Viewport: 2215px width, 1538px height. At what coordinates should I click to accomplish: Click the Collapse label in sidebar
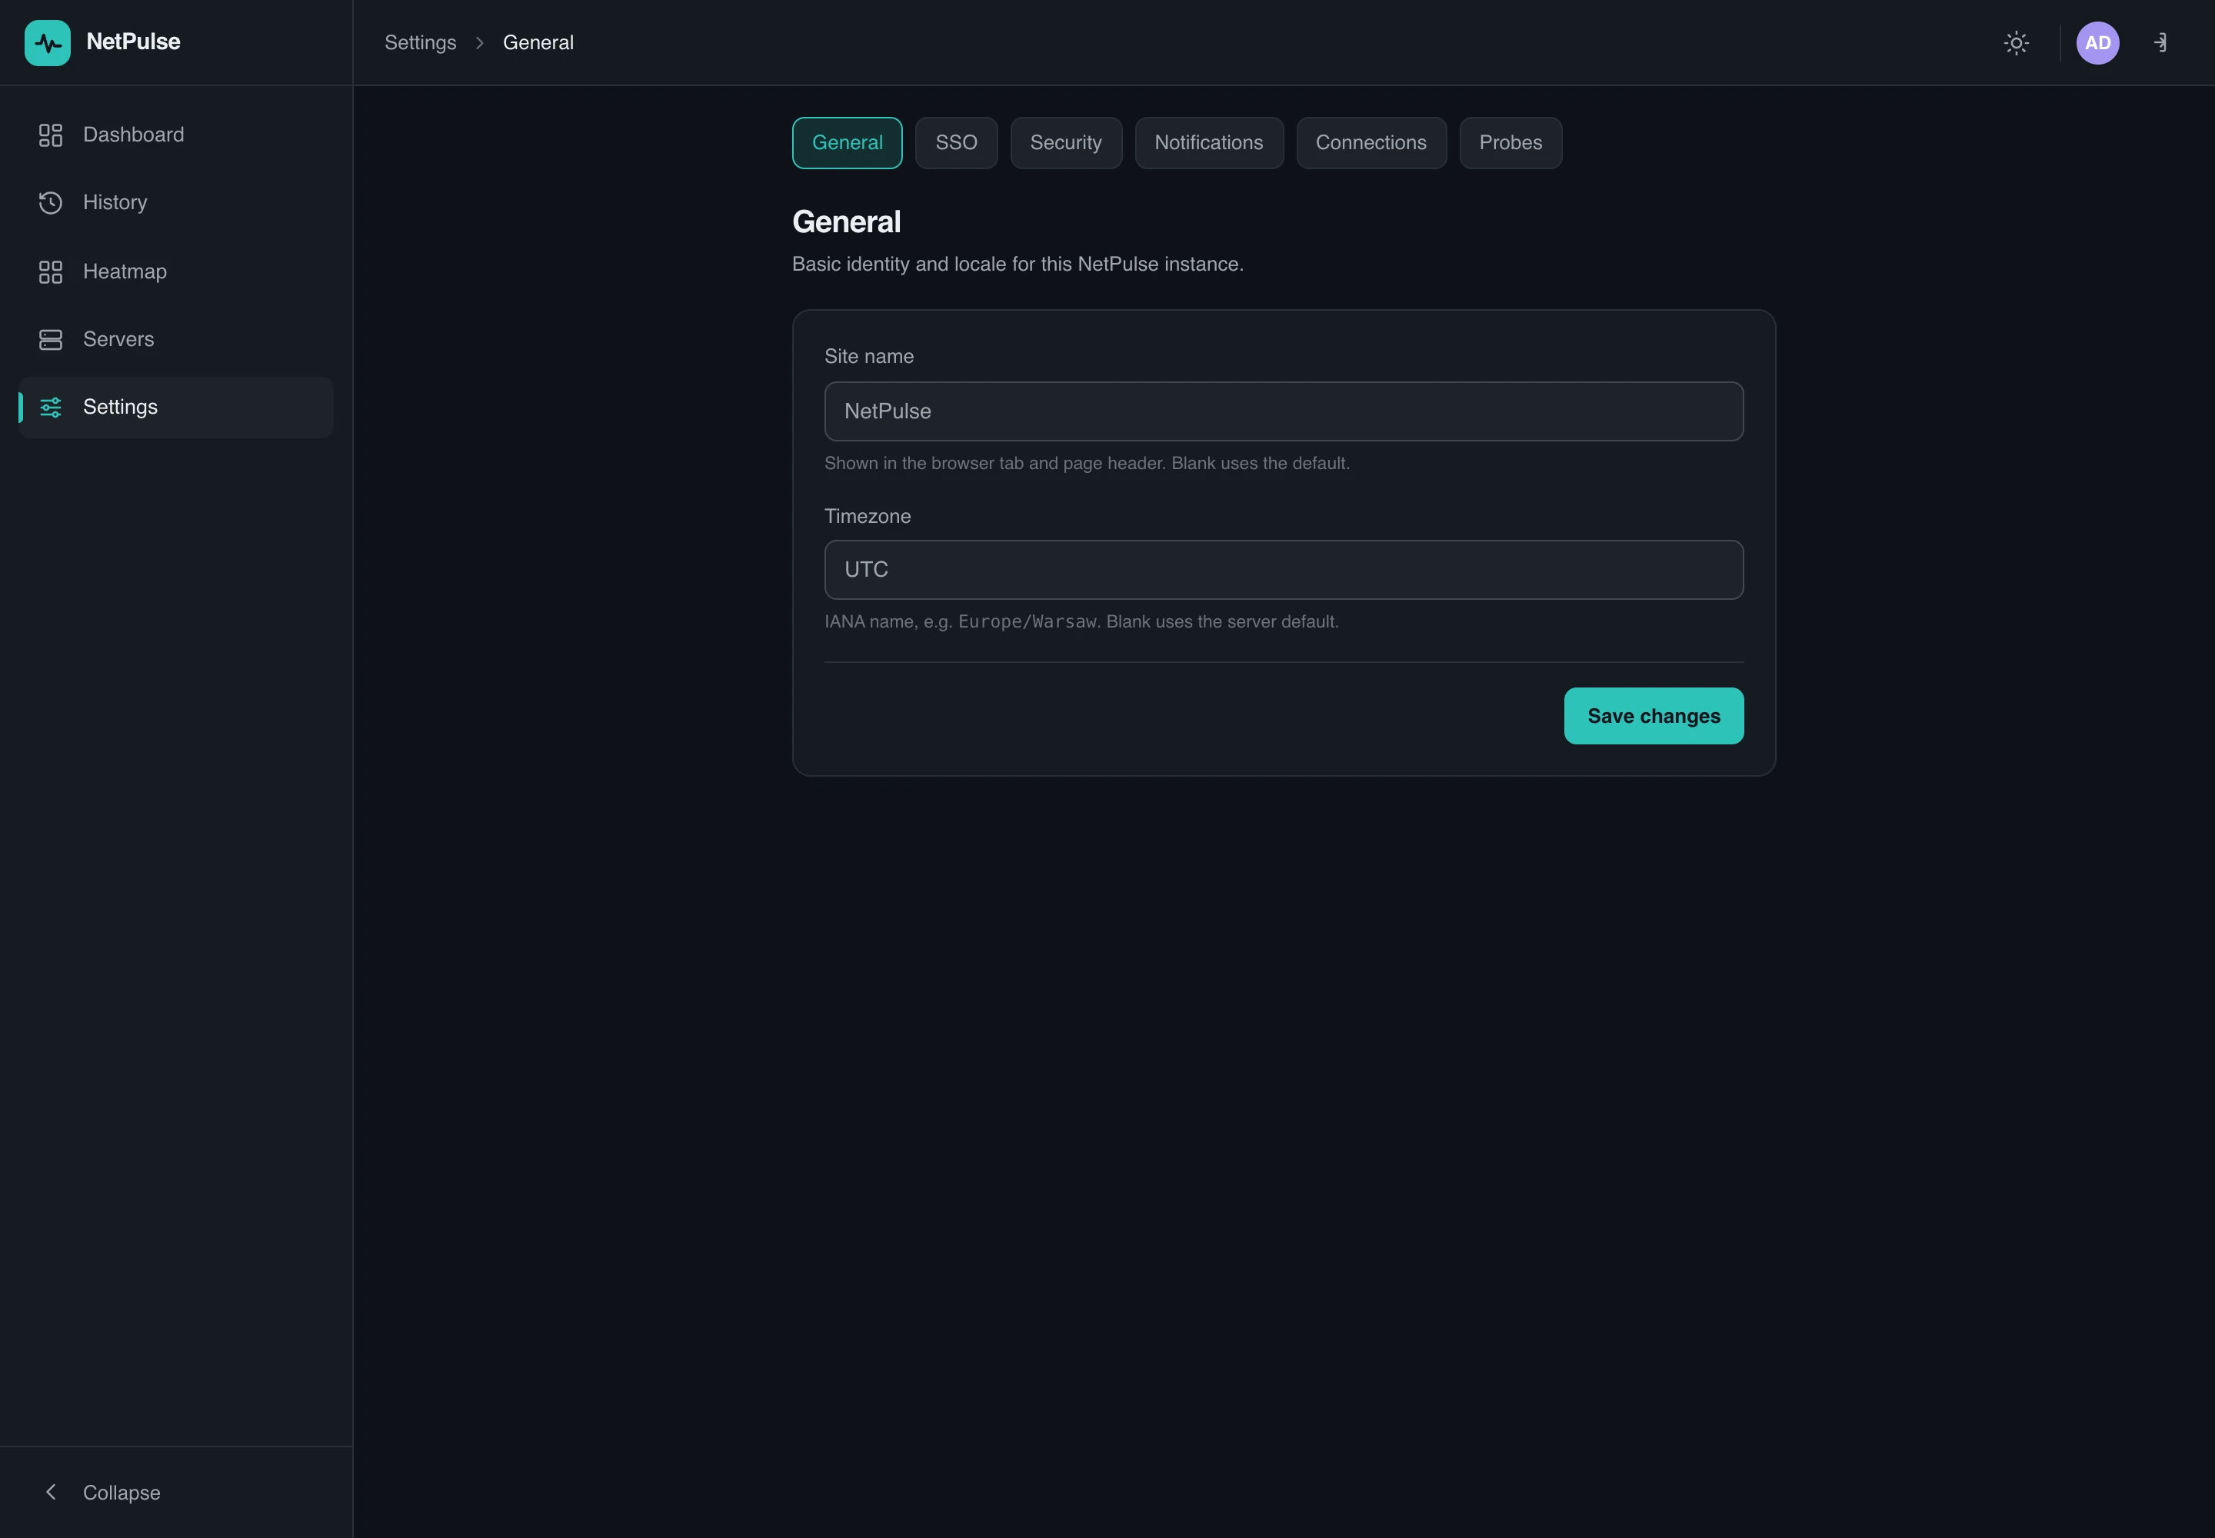122,1492
